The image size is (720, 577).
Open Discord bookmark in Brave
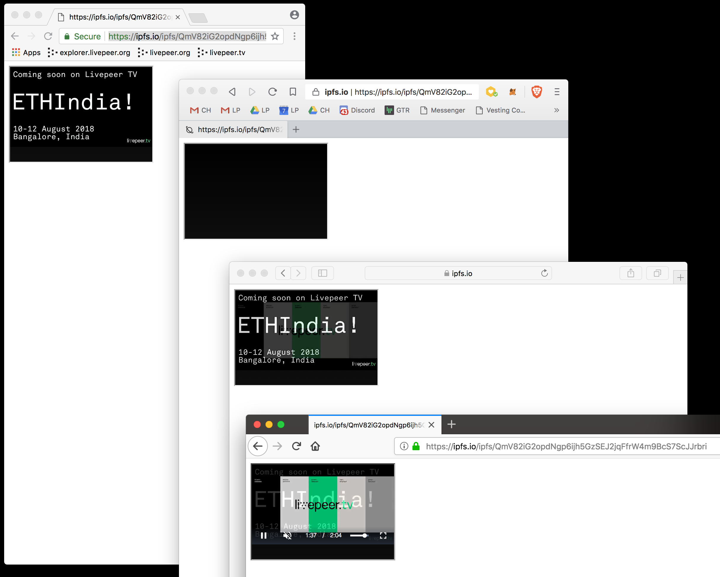357,110
